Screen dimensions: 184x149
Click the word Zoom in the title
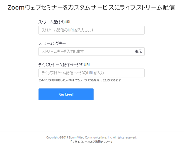click(x=16, y=8)
